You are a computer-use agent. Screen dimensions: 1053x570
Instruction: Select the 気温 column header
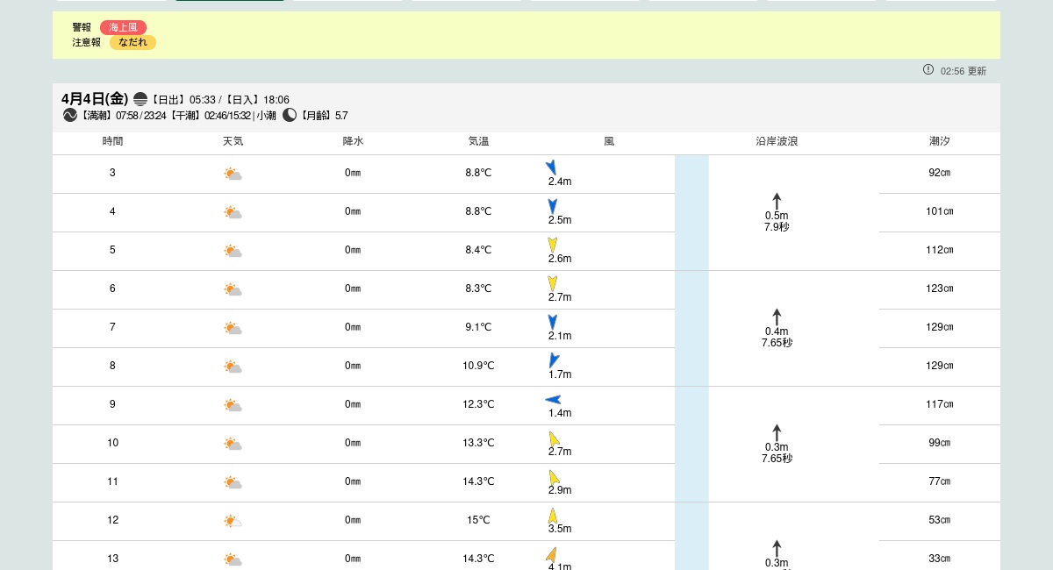click(x=478, y=141)
